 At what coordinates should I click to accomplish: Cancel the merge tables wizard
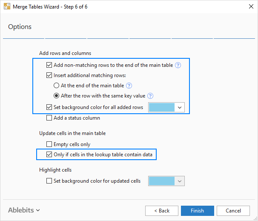[232, 210]
